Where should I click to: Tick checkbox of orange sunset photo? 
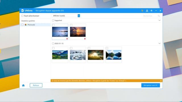(x=71, y=25)
